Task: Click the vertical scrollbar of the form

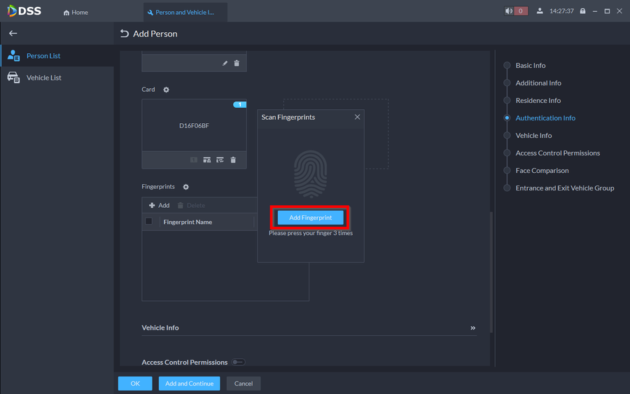Action: [x=491, y=272]
